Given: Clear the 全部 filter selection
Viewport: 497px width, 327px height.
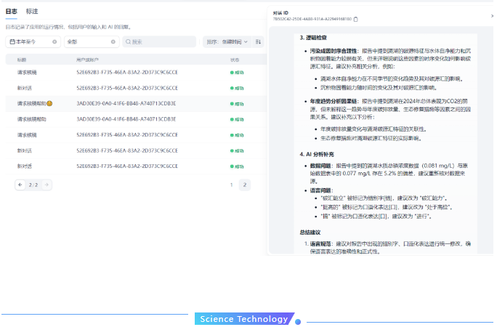Looking at the screenshot, I should [113, 42].
